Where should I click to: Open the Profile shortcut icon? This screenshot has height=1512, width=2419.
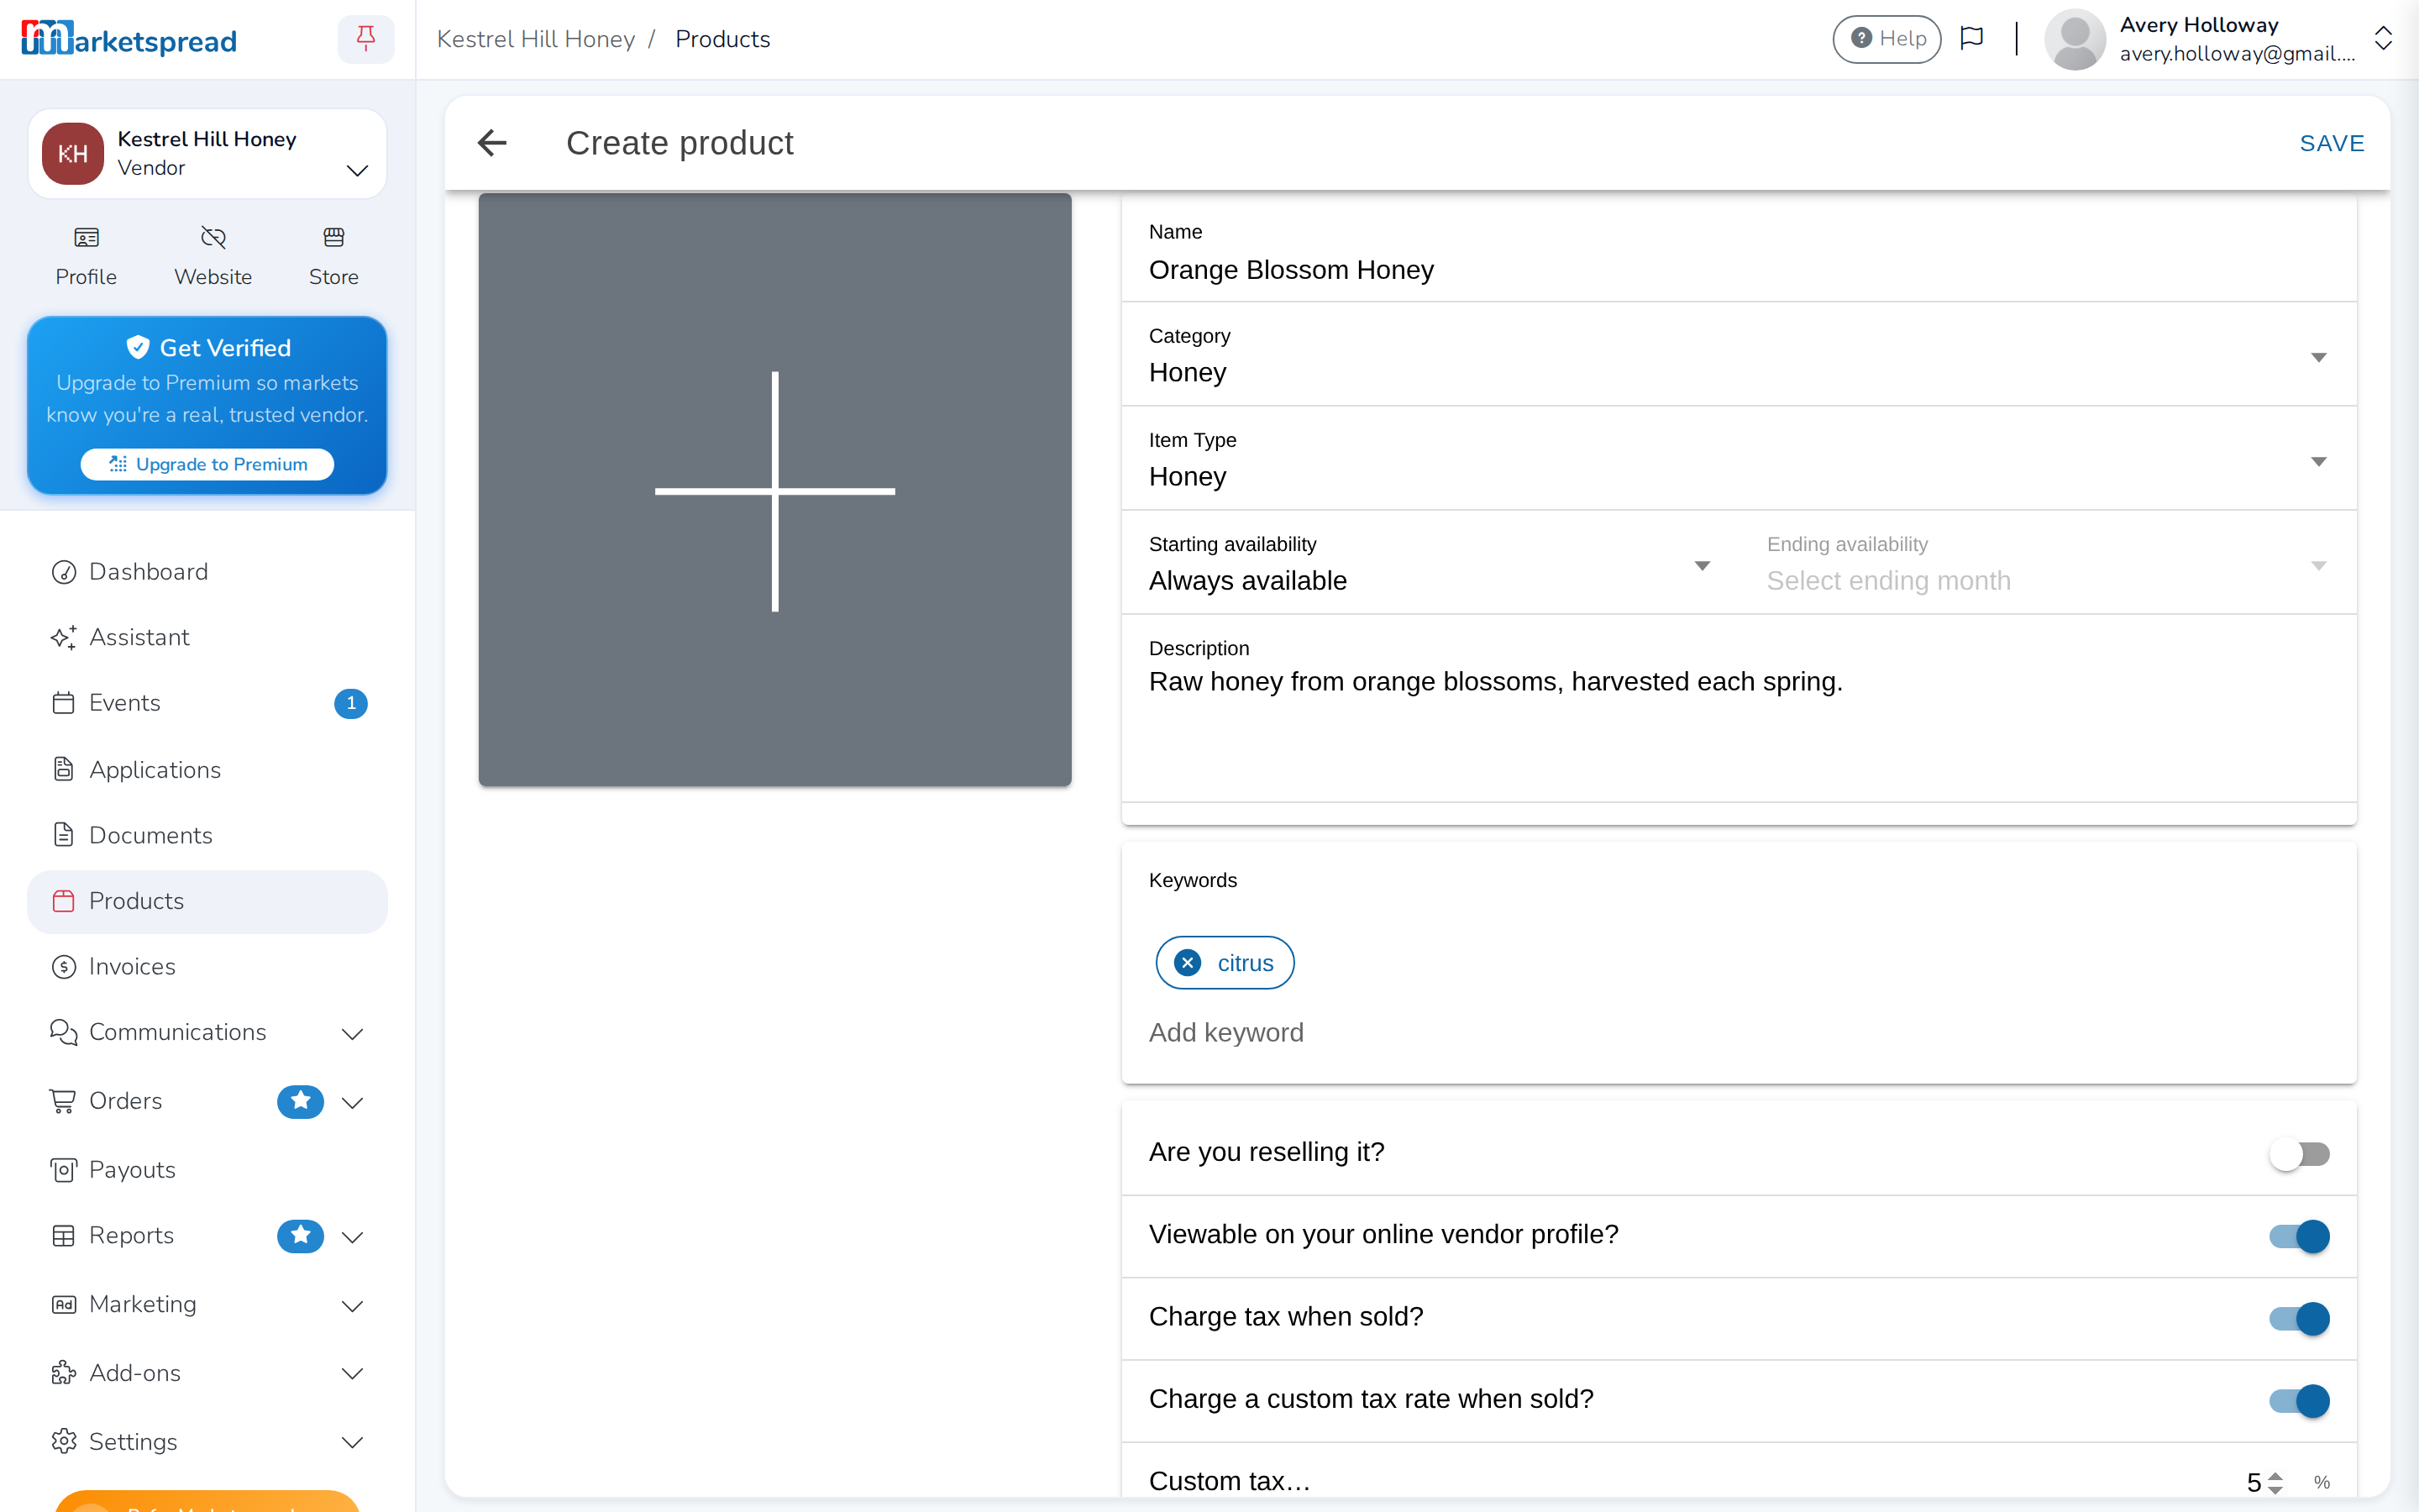tap(86, 238)
